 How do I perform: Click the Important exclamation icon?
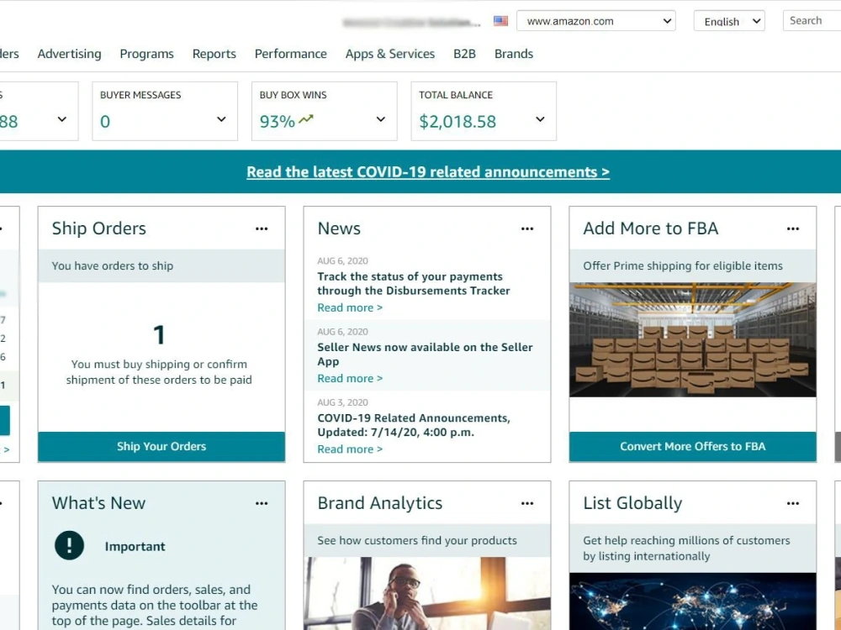point(69,545)
